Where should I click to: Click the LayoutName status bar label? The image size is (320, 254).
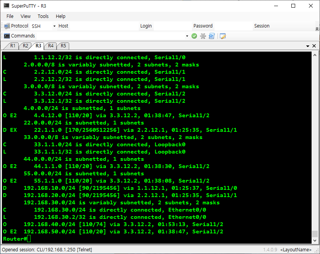(296, 249)
